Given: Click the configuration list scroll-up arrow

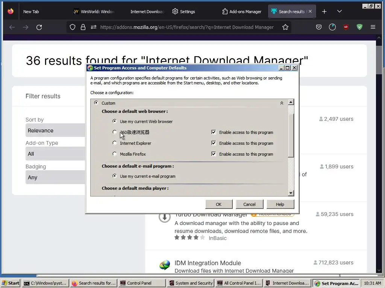Looking at the screenshot, I should (291, 102).
